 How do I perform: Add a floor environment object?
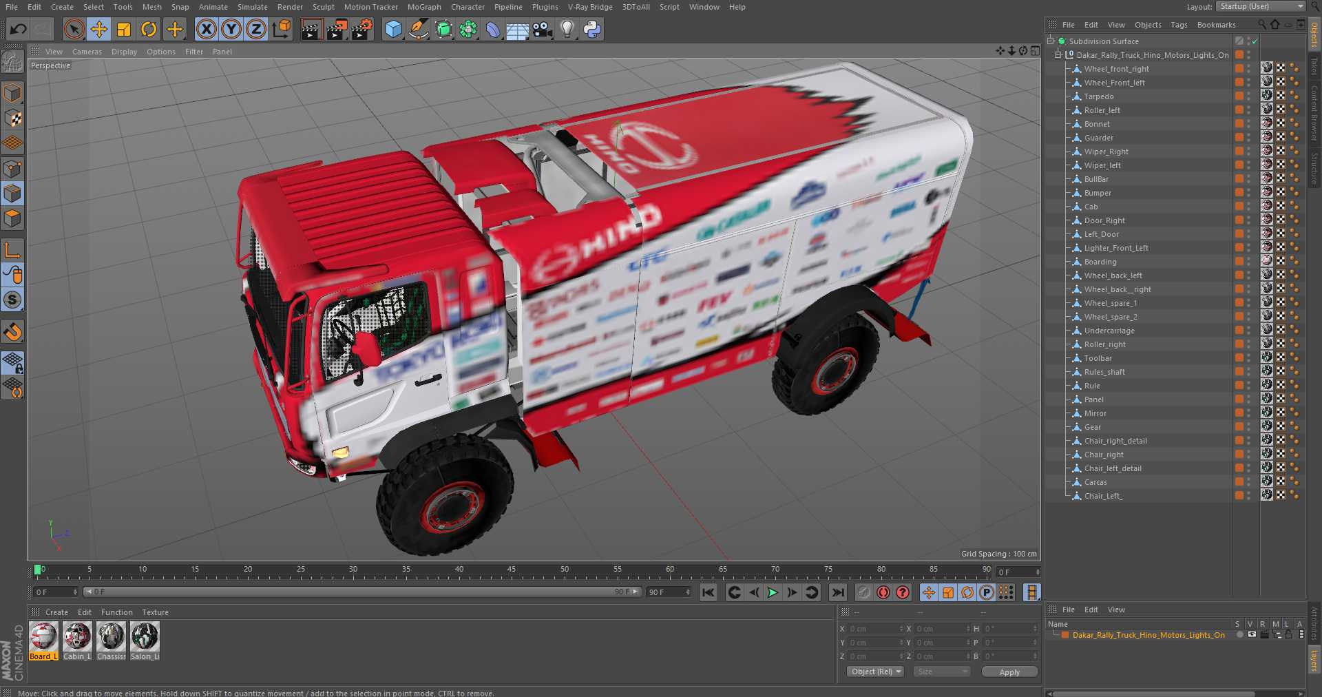coord(518,29)
